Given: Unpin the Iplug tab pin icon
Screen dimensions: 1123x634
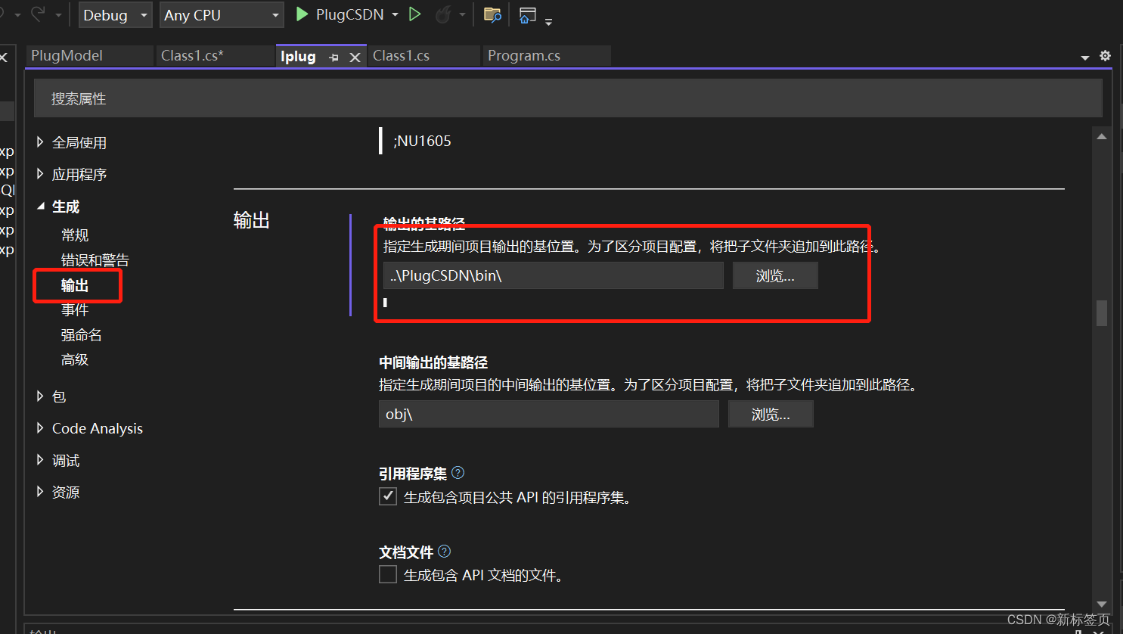Looking at the screenshot, I should (x=333, y=56).
